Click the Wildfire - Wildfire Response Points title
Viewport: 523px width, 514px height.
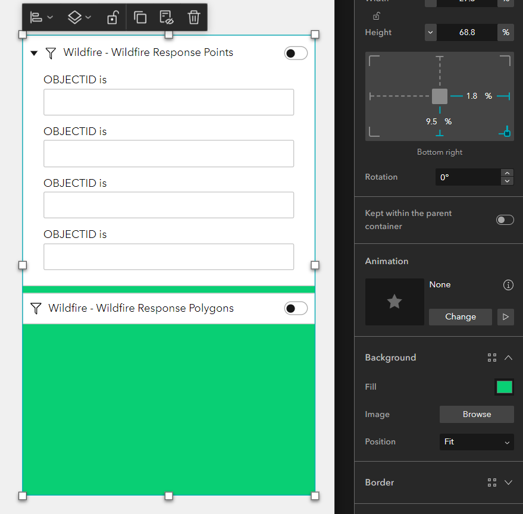click(148, 52)
